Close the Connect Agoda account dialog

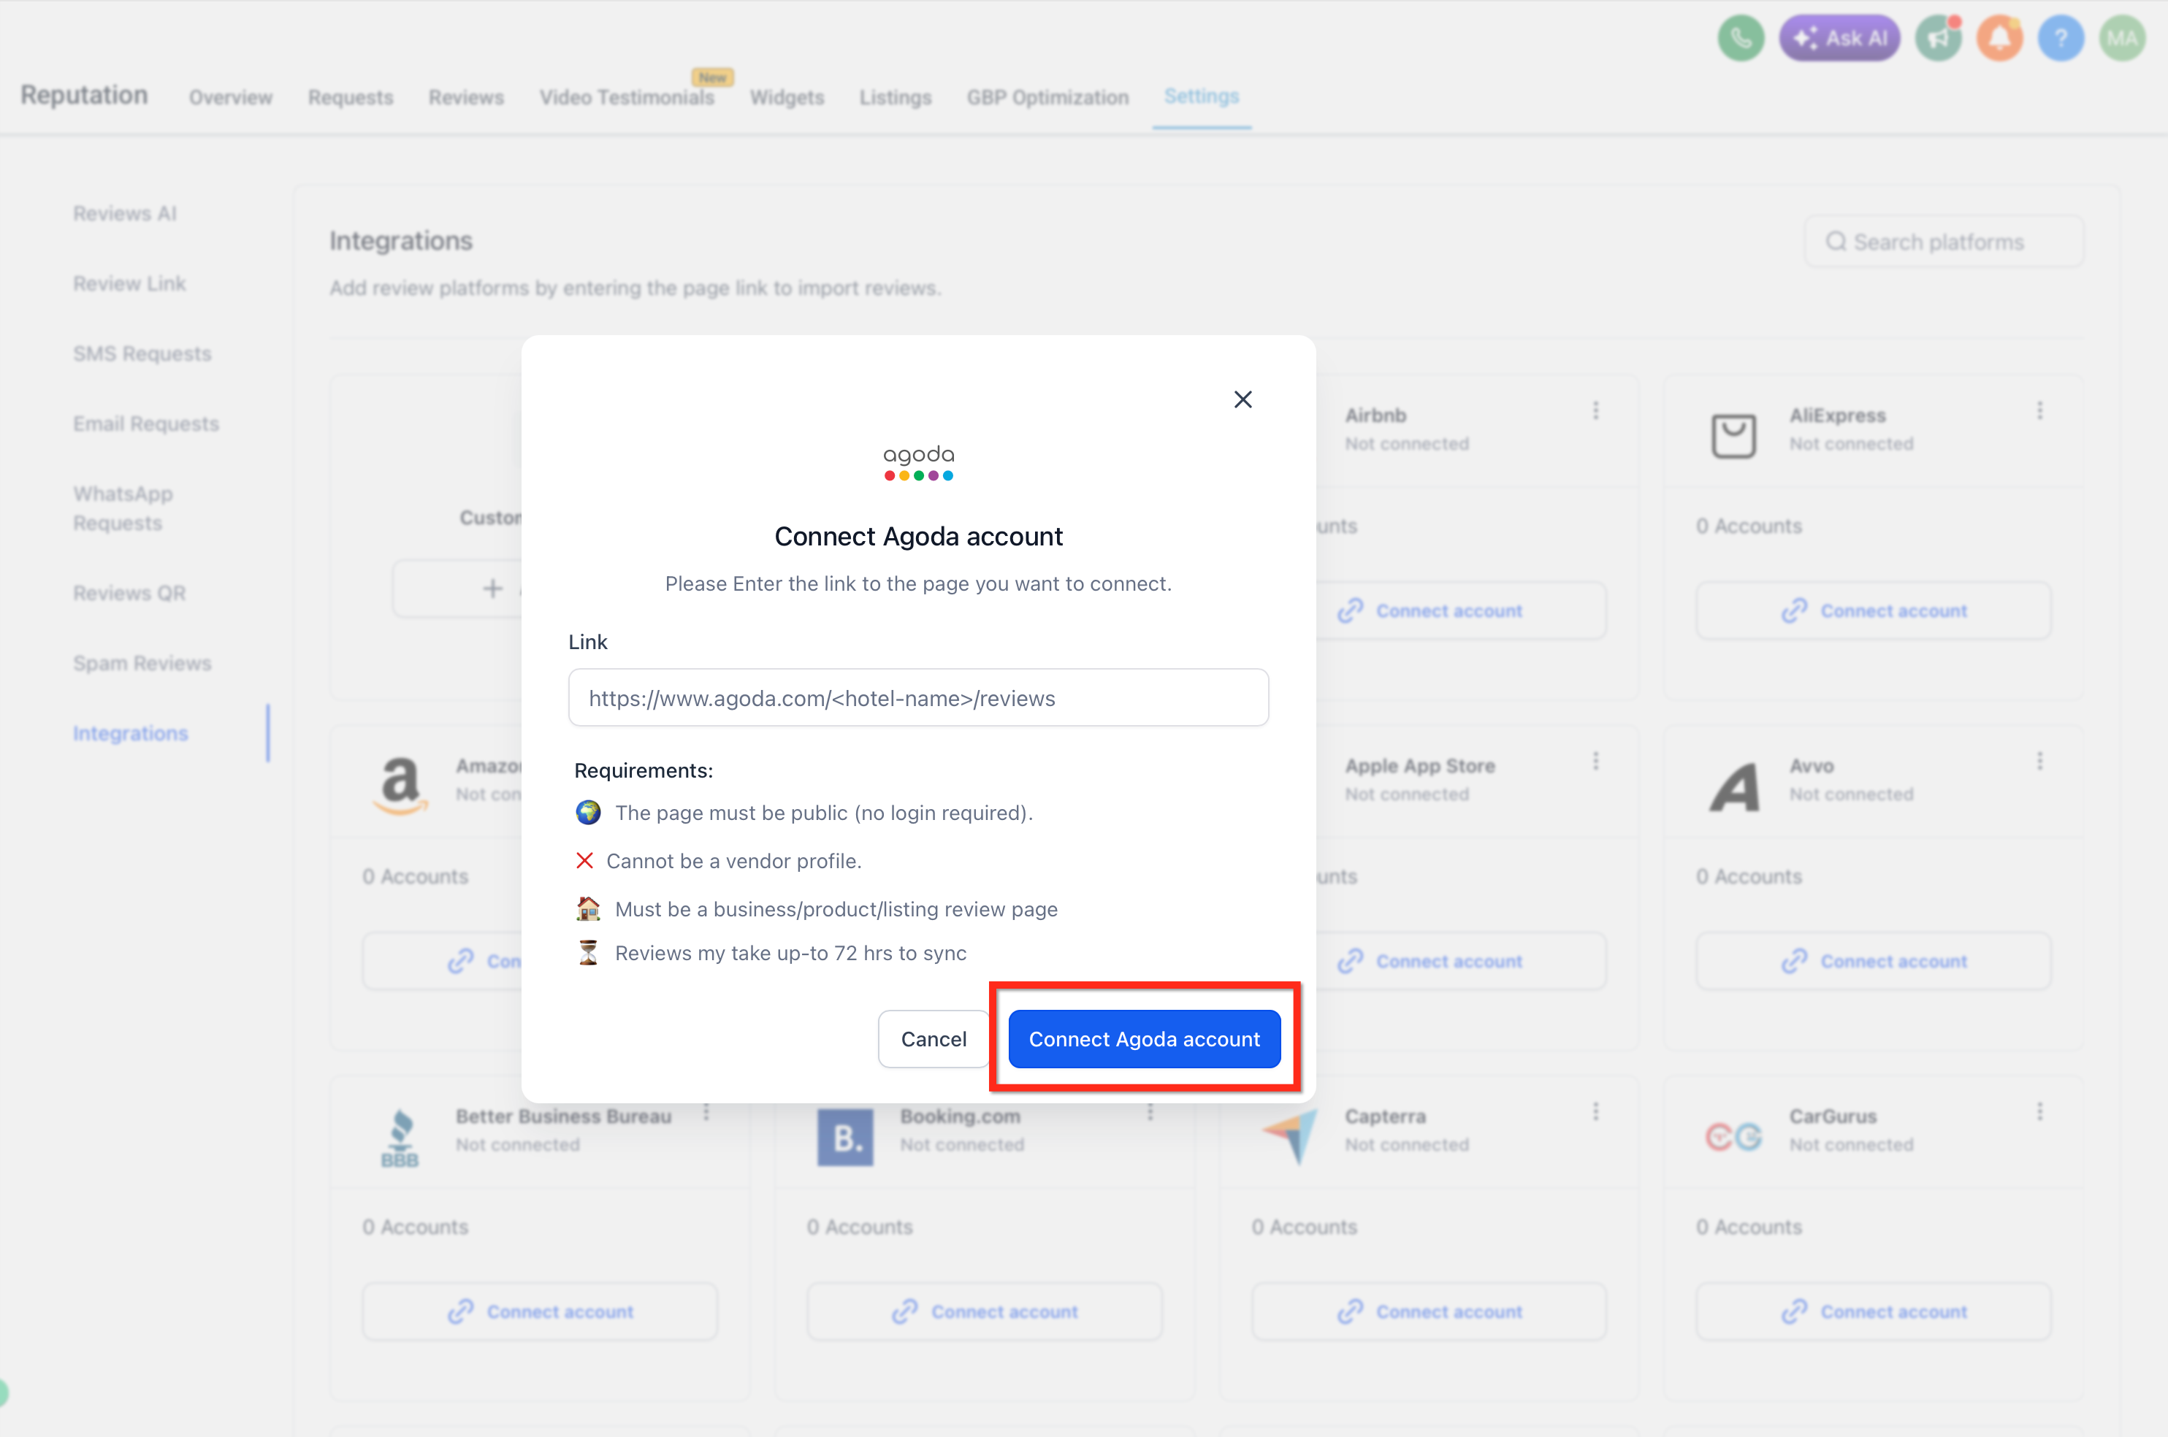pos(1242,399)
